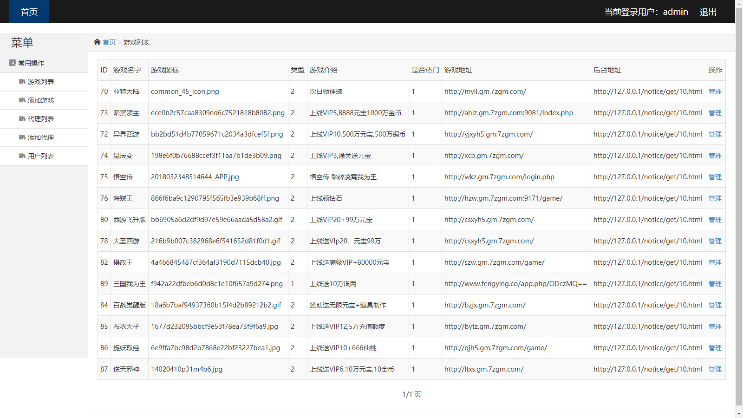Expand the 菜单 sidebar panel header
The image size is (743, 418).
click(x=23, y=42)
